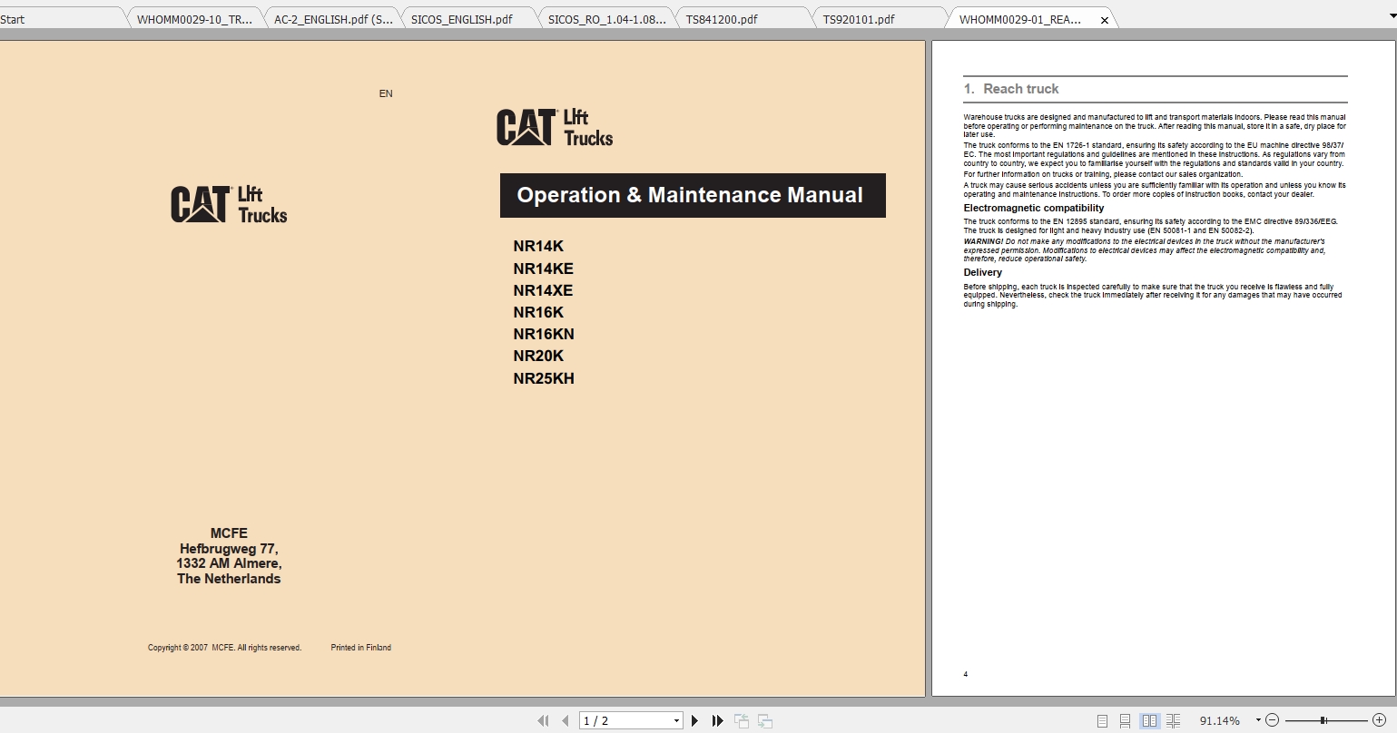This screenshot has width=1397, height=733.
Task: Switch to single page view
Action: pyautogui.click(x=1102, y=720)
